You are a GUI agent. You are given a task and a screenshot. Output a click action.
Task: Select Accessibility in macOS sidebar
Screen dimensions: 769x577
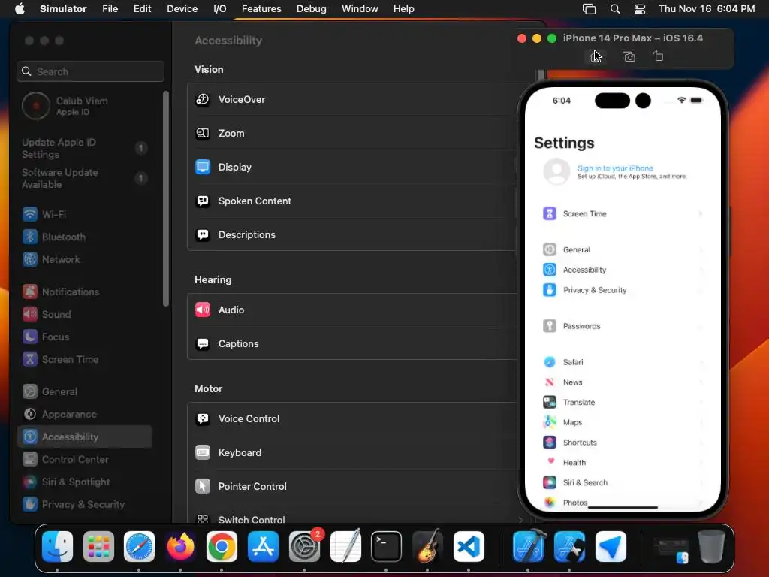coord(85,437)
